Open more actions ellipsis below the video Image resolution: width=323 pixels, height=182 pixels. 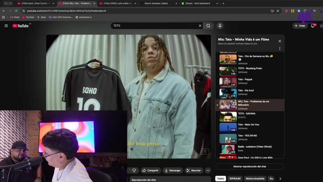(x=208, y=170)
